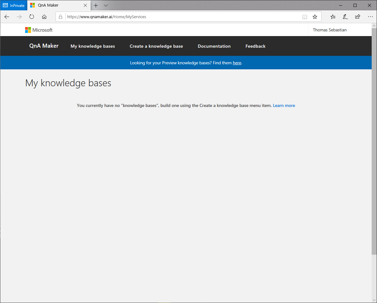Click the Microsoft logo
The height and width of the screenshot is (303, 377).
tap(39, 30)
